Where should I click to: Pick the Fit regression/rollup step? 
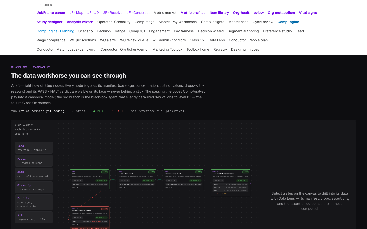34,217
